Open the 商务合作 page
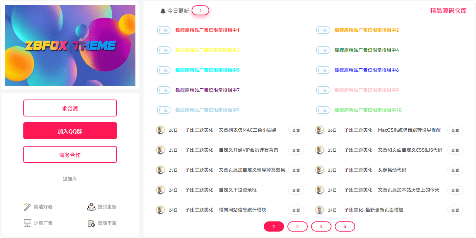The image size is (476, 238). point(70,154)
